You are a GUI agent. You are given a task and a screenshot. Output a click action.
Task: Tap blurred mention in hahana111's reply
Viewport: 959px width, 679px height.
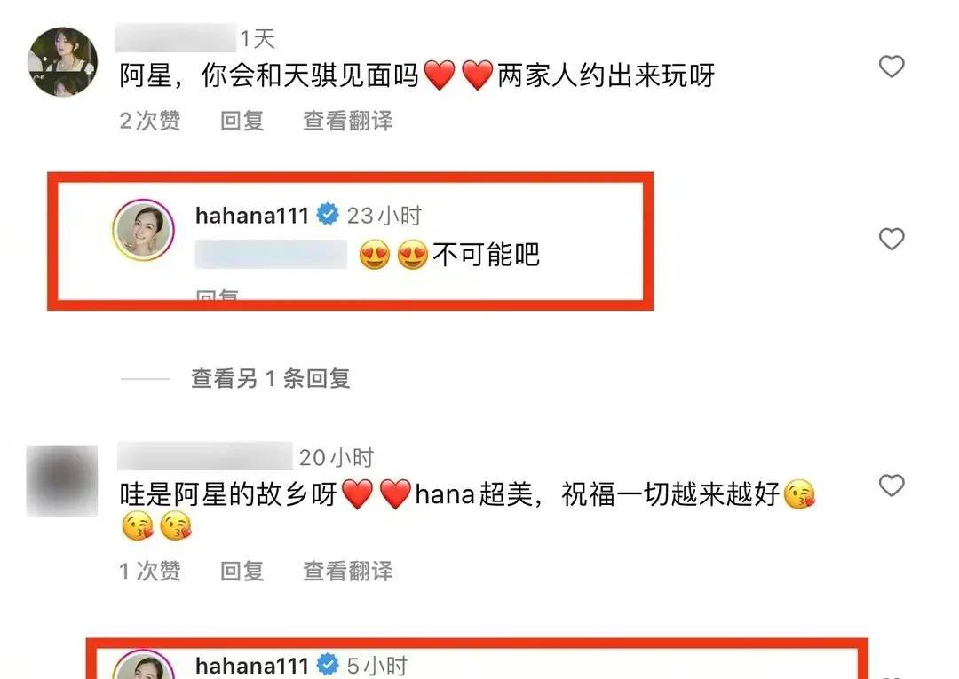click(271, 254)
